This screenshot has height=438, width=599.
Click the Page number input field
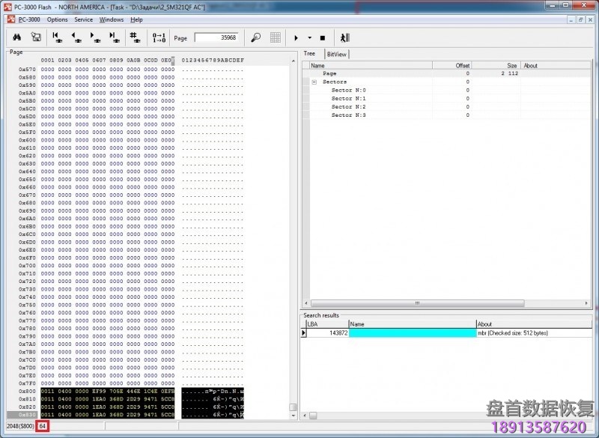coord(216,37)
